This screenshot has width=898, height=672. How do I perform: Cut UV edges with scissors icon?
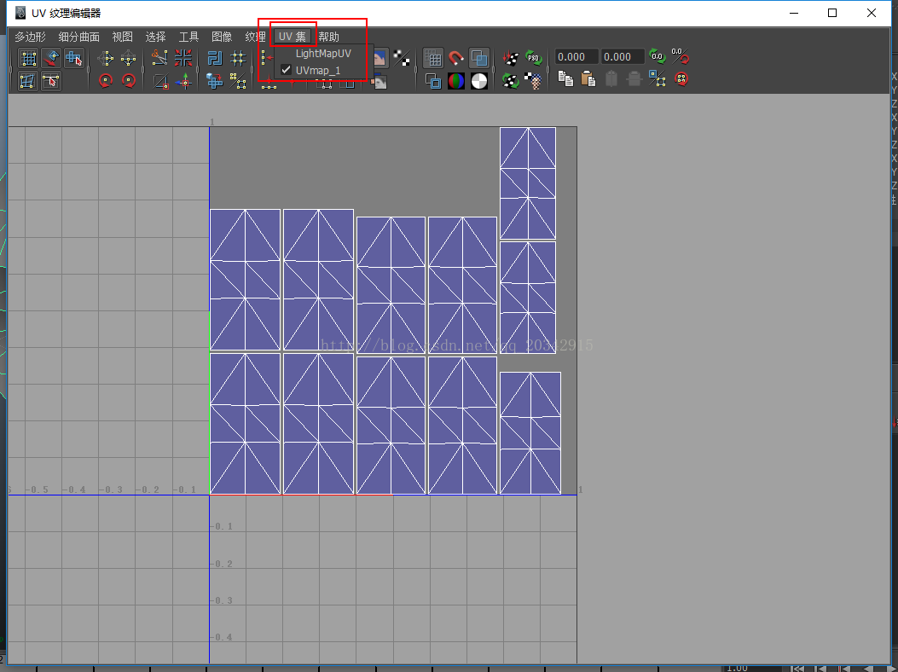pos(159,58)
